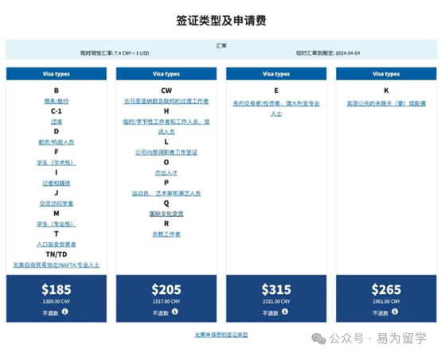The image size is (441, 356).
Task: Open the 临时/季节性工作者 H visa link
Action: [166, 126]
